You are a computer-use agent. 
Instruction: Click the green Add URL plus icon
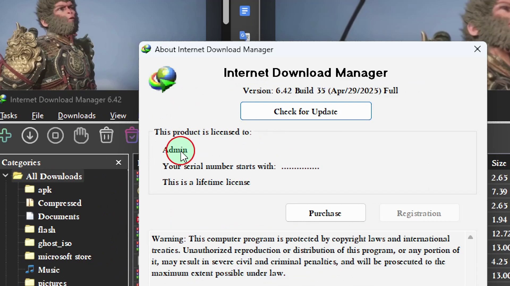pos(6,136)
